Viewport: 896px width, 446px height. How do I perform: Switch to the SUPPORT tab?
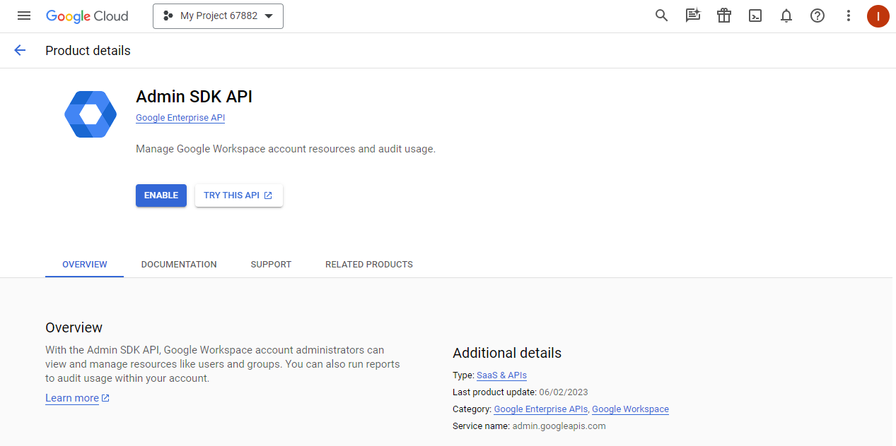click(x=271, y=264)
